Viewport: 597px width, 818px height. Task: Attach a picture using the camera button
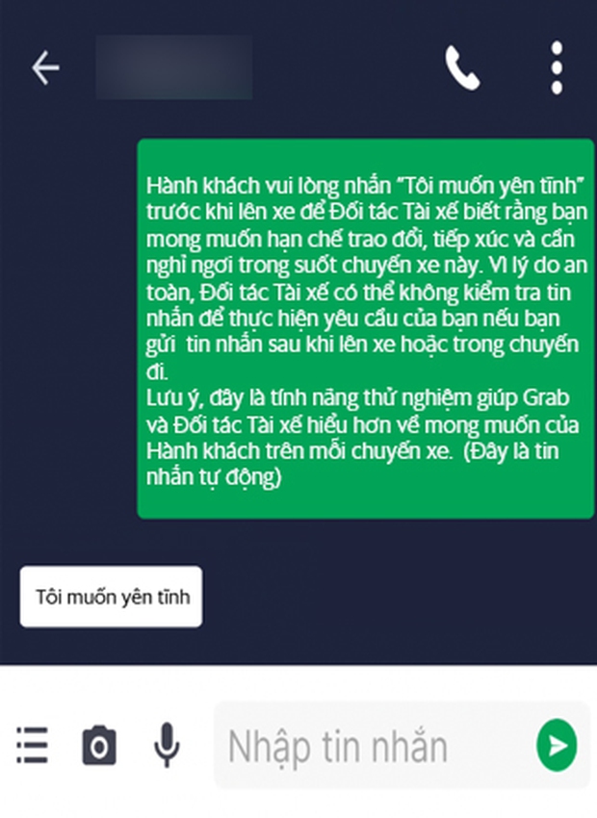pos(99,745)
